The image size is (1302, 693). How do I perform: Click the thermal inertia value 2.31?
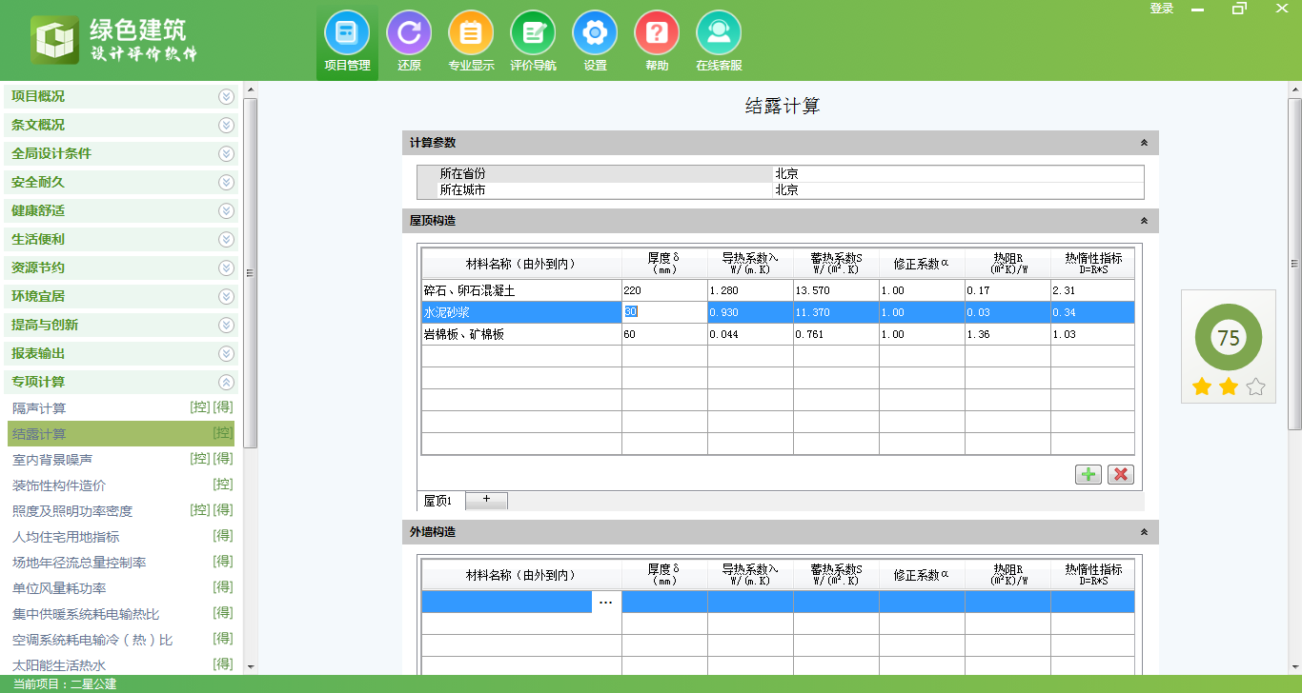click(1092, 290)
